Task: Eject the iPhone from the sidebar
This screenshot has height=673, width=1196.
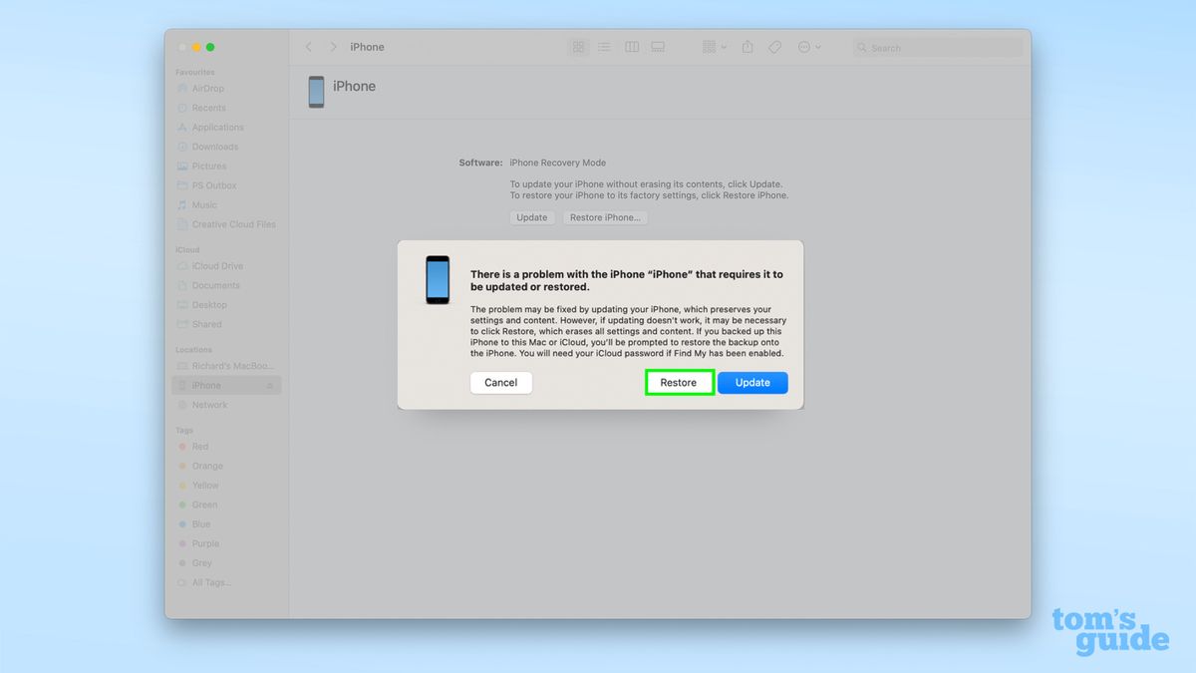Action: click(271, 385)
